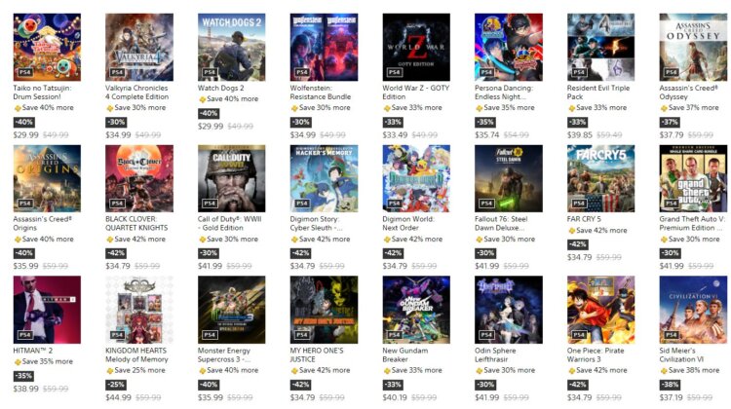The width and height of the screenshot is (731, 409).
Task: Click the PS Plus icon under Persona Dancing
Action: [479, 108]
